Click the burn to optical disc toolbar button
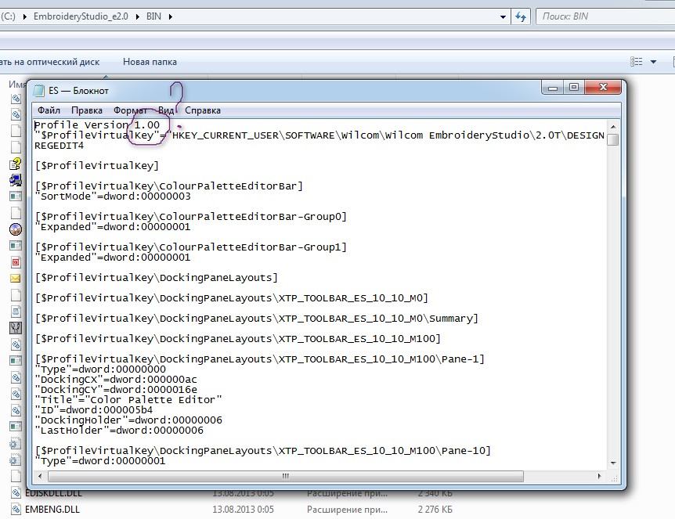 (x=49, y=62)
